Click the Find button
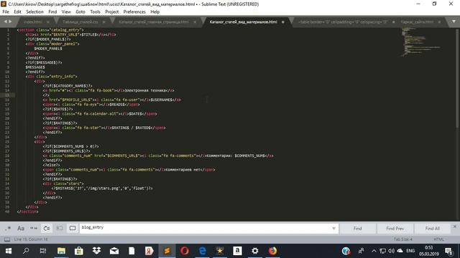This screenshot has width=460, height=258. click(x=357, y=229)
